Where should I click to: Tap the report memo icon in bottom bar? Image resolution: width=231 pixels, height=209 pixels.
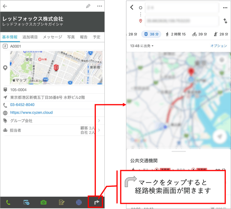coord(61,202)
